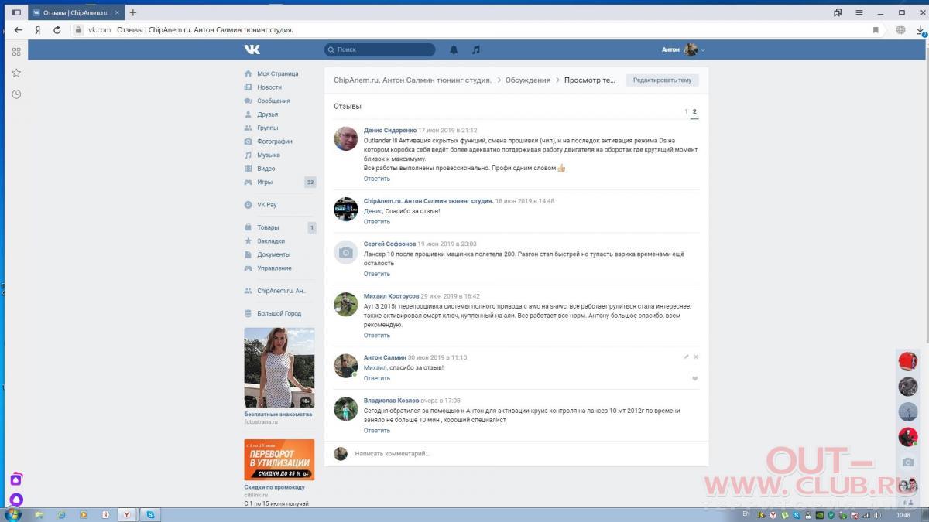Viewport: 929px width, 522px height.
Task: Click the Yandex Я home button
Action: pos(37,30)
